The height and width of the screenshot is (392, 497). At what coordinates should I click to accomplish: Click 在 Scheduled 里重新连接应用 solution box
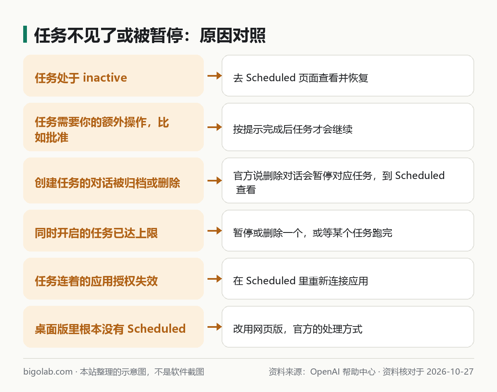coord(348,278)
